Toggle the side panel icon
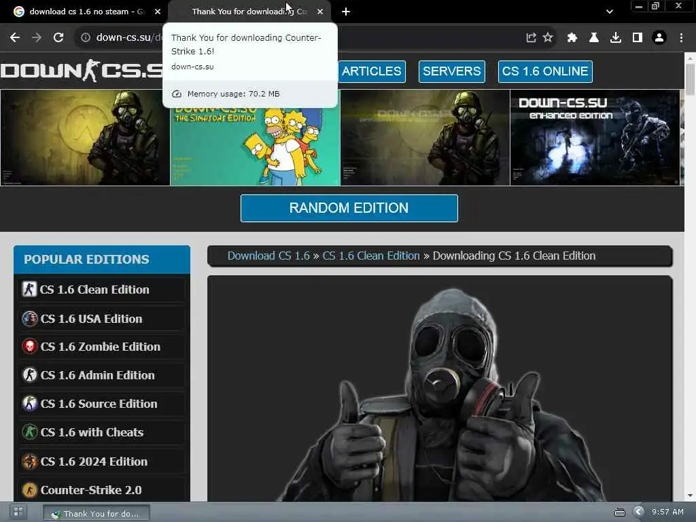This screenshot has width=696, height=522. 638,38
